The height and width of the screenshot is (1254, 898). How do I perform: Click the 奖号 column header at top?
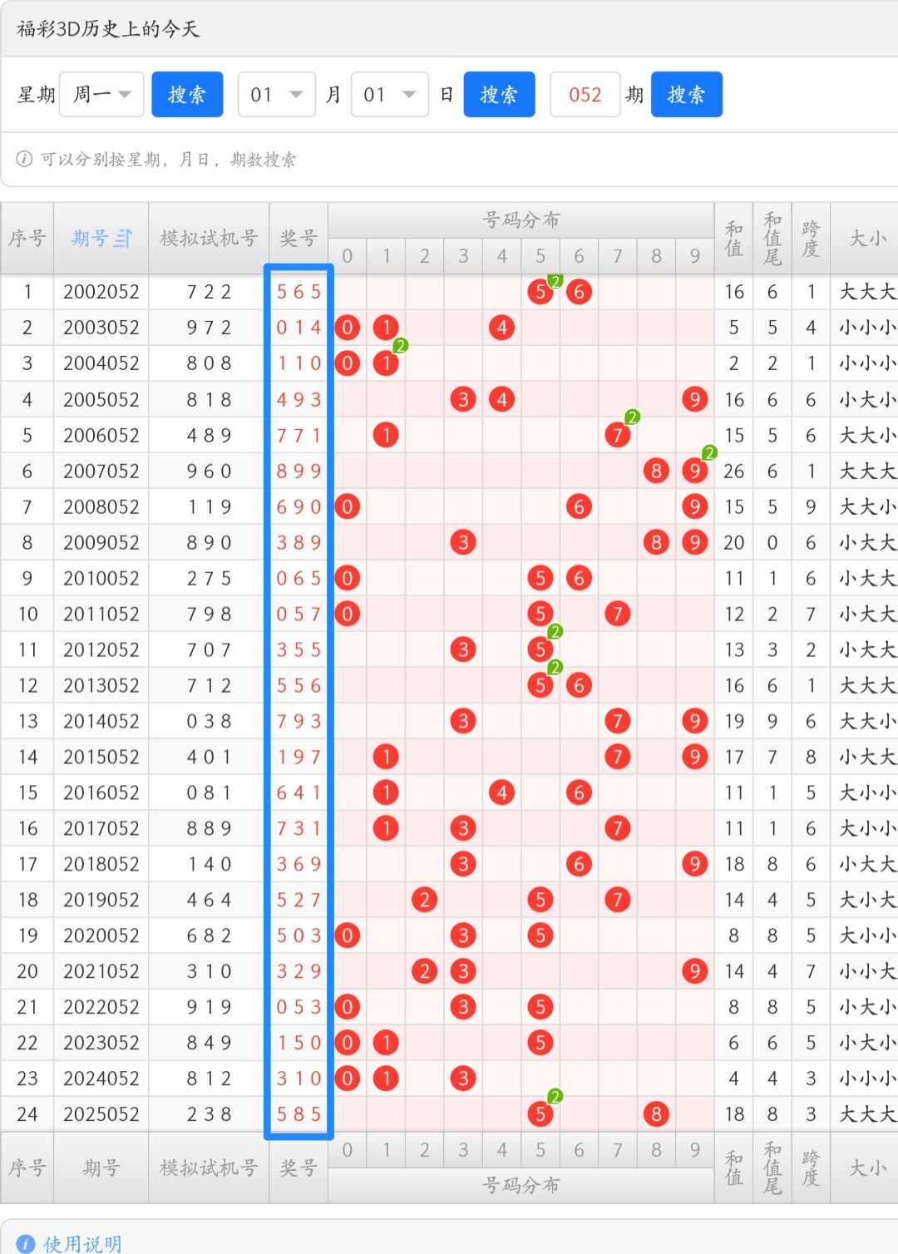[x=298, y=239]
